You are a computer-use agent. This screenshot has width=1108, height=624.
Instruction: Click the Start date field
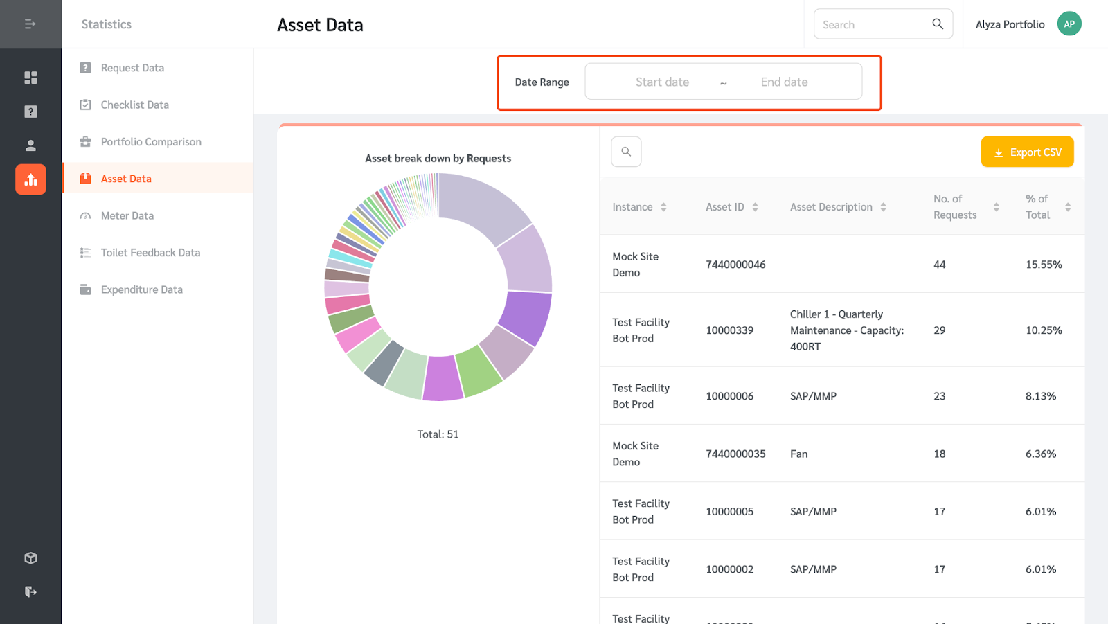pos(662,82)
